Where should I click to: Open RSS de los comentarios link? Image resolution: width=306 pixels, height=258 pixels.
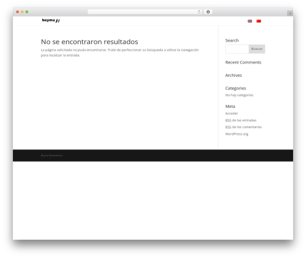(244, 127)
